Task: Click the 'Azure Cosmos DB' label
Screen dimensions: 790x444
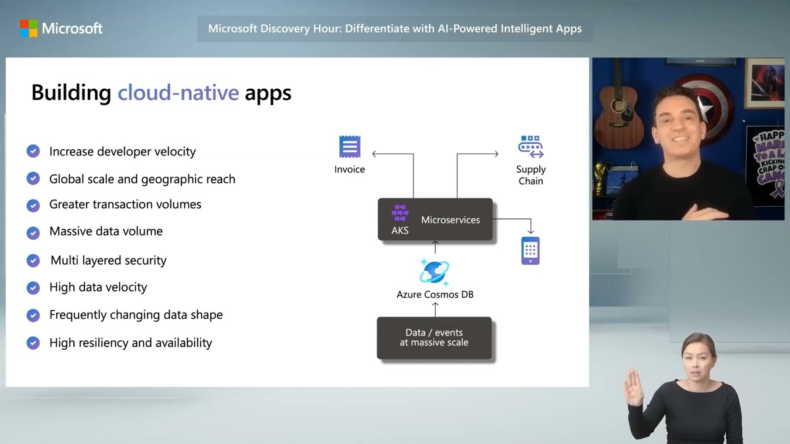Action: [x=435, y=294]
